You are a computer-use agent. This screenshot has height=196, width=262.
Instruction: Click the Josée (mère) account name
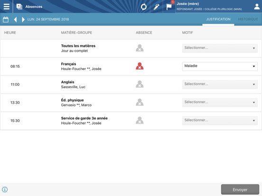(x=187, y=4)
